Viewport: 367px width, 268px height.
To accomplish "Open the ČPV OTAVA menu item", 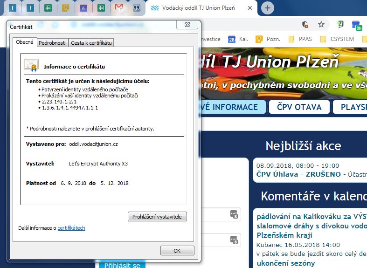I will (299, 107).
